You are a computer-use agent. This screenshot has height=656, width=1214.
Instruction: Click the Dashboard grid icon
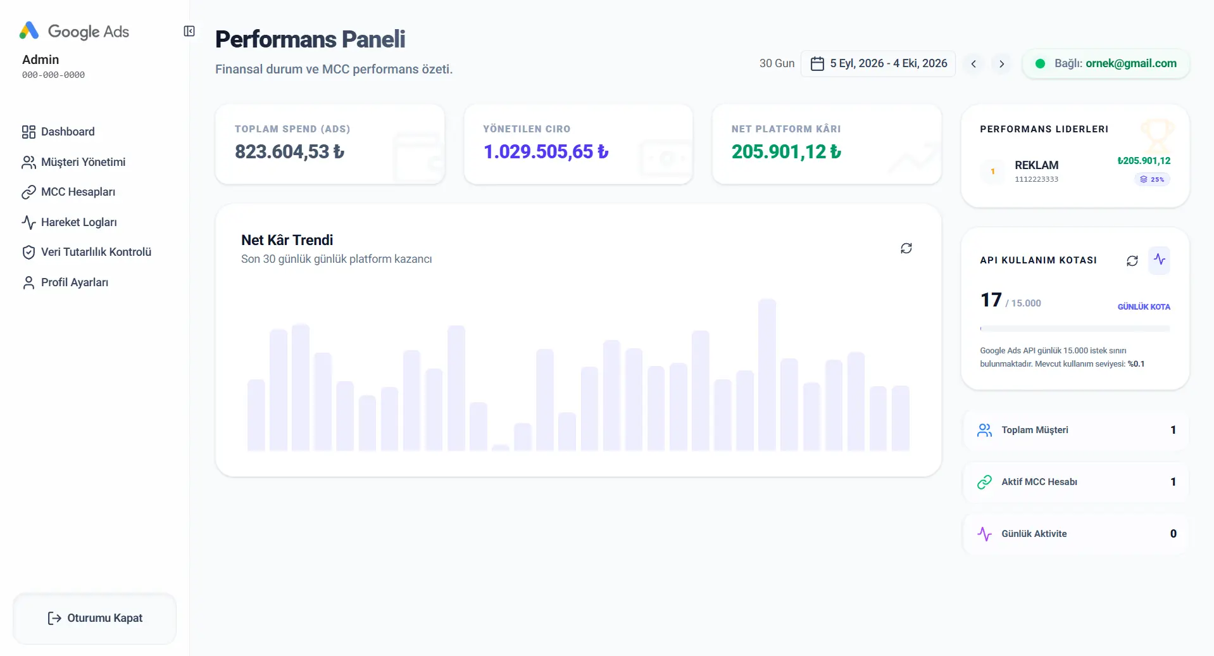pos(28,132)
